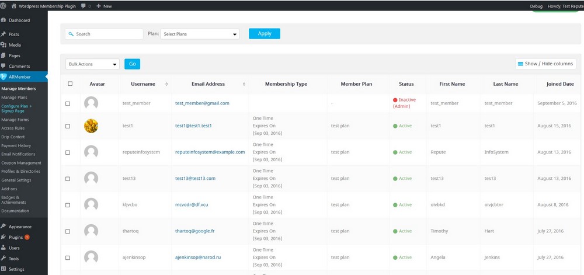The height and width of the screenshot is (275, 584).
Task: Click the Appearance brush icon
Action: tap(4, 227)
